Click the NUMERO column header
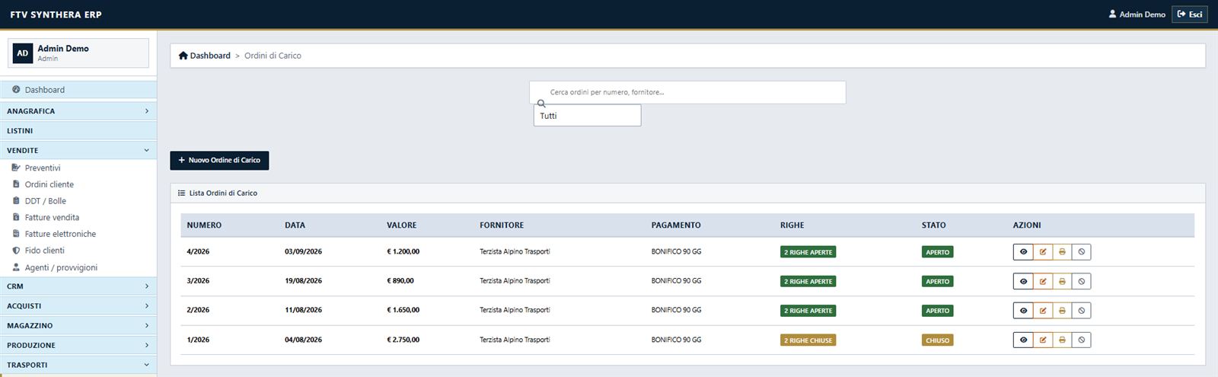The height and width of the screenshot is (377, 1218). [x=204, y=225]
